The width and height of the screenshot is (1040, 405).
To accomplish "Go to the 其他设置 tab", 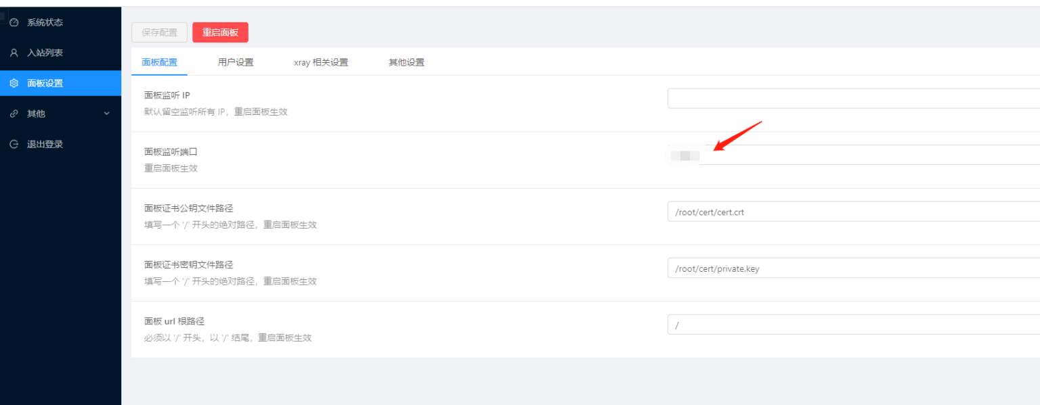I will point(406,62).
